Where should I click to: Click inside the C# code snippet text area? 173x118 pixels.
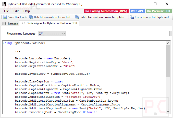coord(84,77)
